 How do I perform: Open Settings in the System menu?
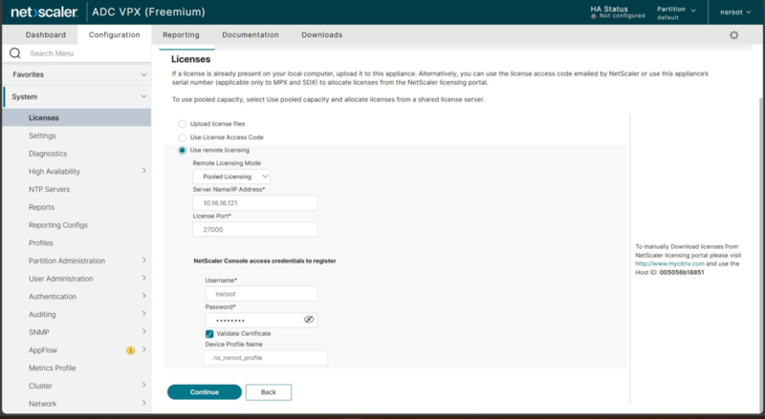(x=42, y=136)
